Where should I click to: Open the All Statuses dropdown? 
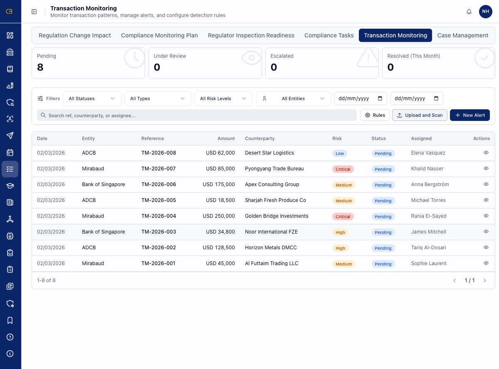(x=92, y=98)
